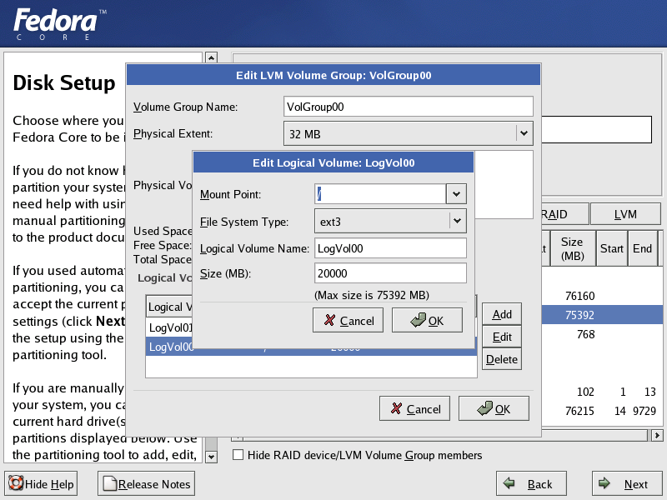Click the Size (MB) column header

pos(572,248)
